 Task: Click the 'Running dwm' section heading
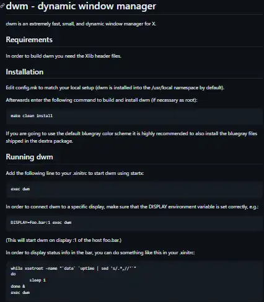click(29, 157)
